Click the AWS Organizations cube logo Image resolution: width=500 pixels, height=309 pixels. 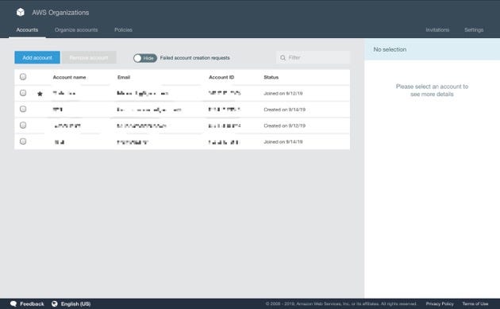point(21,13)
